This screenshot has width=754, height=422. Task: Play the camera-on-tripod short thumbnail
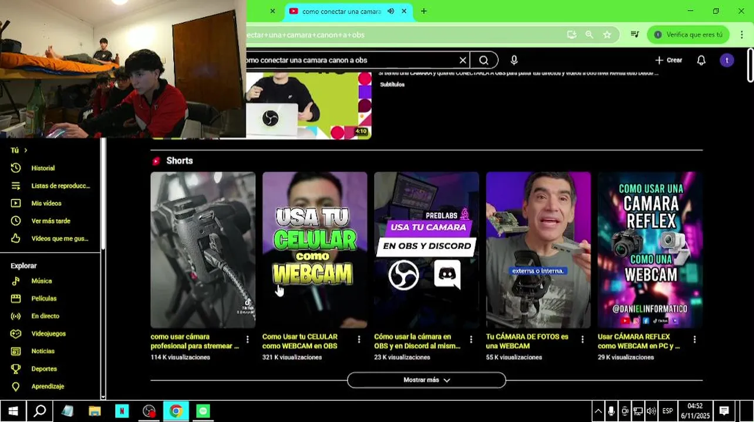[x=203, y=250]
